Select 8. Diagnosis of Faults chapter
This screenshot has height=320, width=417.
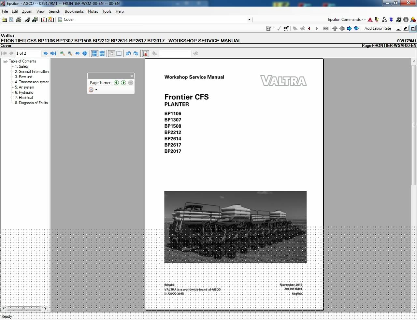coord(31,103)
